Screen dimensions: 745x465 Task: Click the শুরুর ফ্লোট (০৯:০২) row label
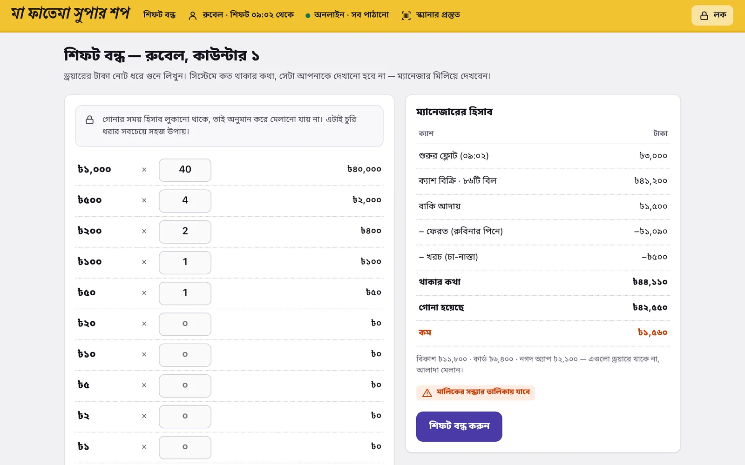pyautogui.click(x=454, y=156)
